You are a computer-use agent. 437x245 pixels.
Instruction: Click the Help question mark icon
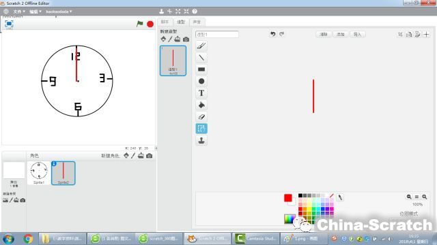(x=195, y=12)
